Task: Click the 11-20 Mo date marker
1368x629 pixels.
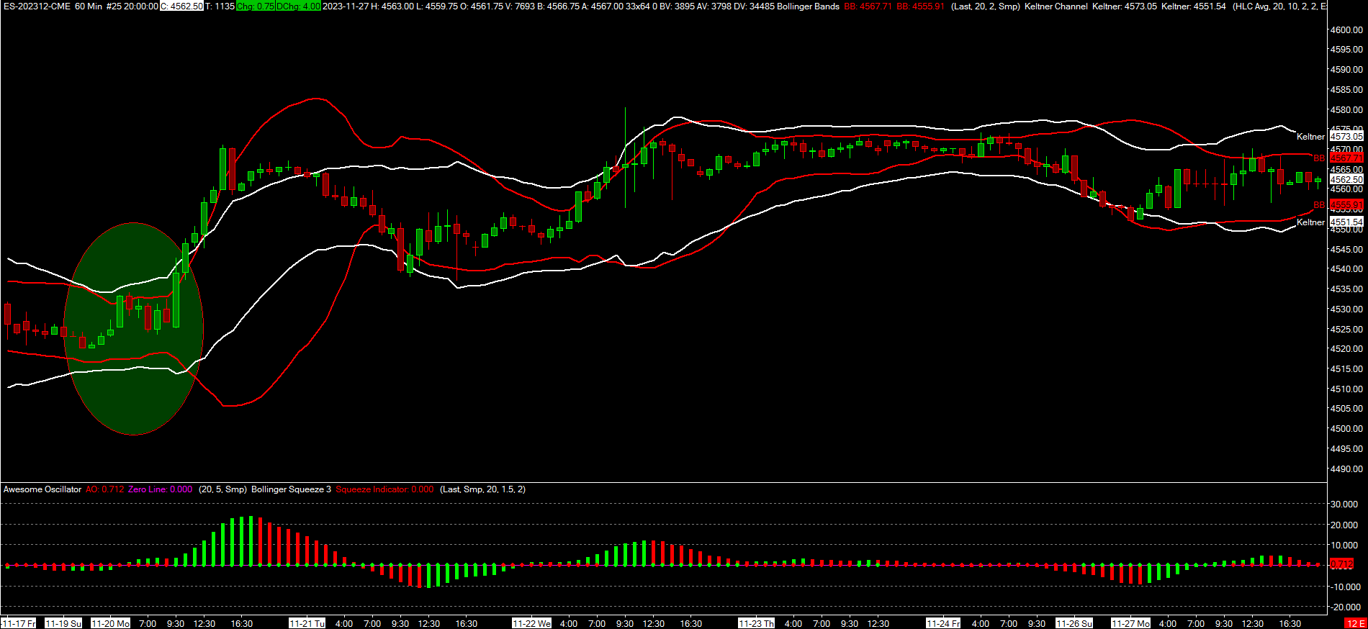Action: tap(110, 623)
